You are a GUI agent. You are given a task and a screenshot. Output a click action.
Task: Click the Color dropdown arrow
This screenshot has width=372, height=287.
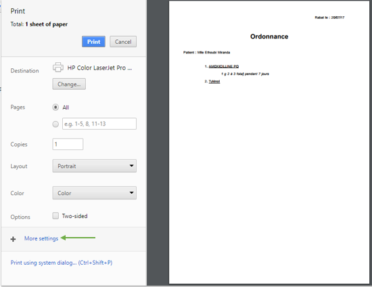[x=131, y=192]
